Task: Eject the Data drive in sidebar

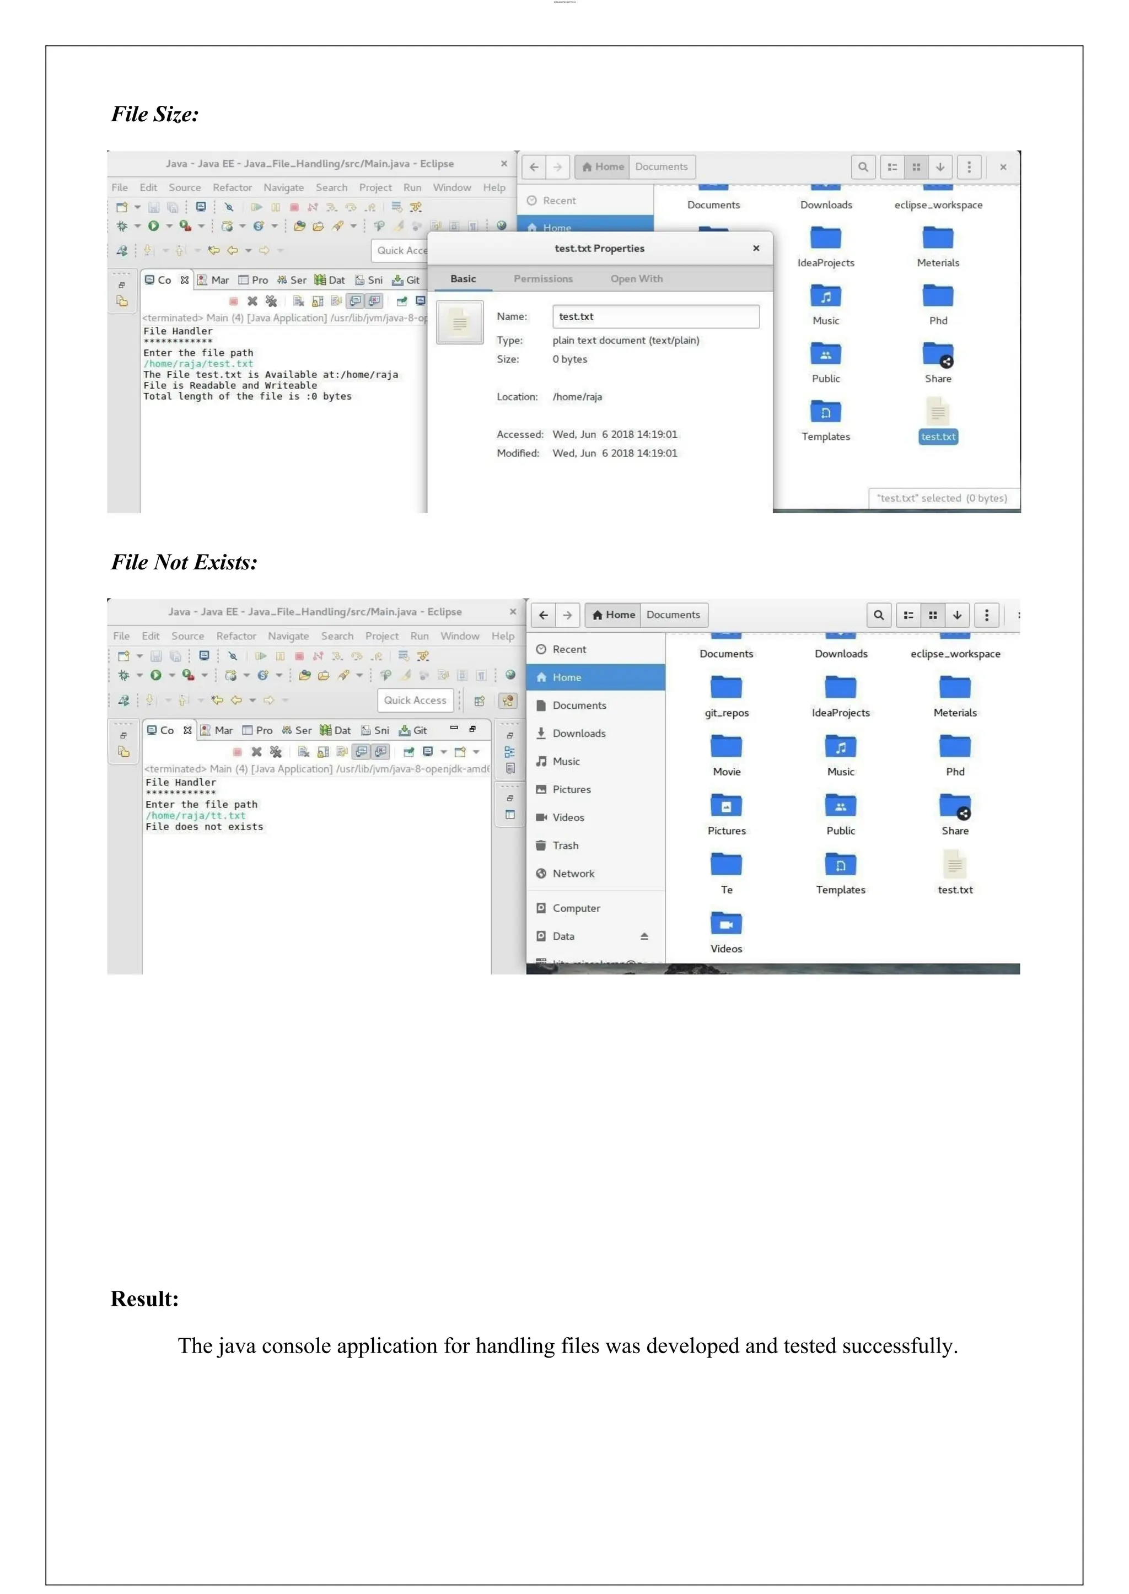Action: point(644,936)
